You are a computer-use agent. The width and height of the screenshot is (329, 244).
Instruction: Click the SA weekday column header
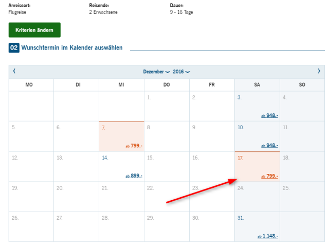tap(257, 84)
